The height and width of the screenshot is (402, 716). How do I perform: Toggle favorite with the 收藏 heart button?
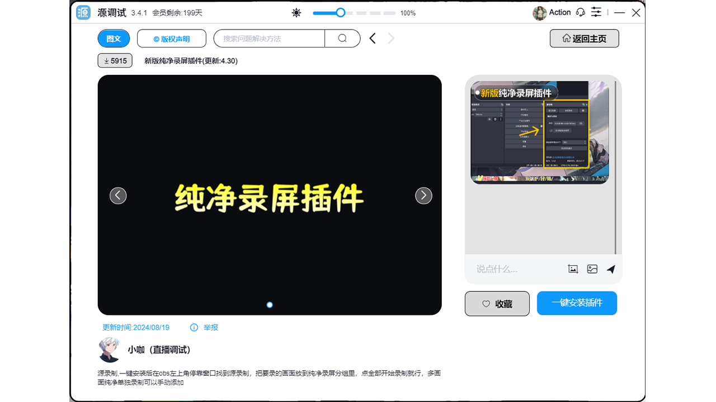point(497,303)
